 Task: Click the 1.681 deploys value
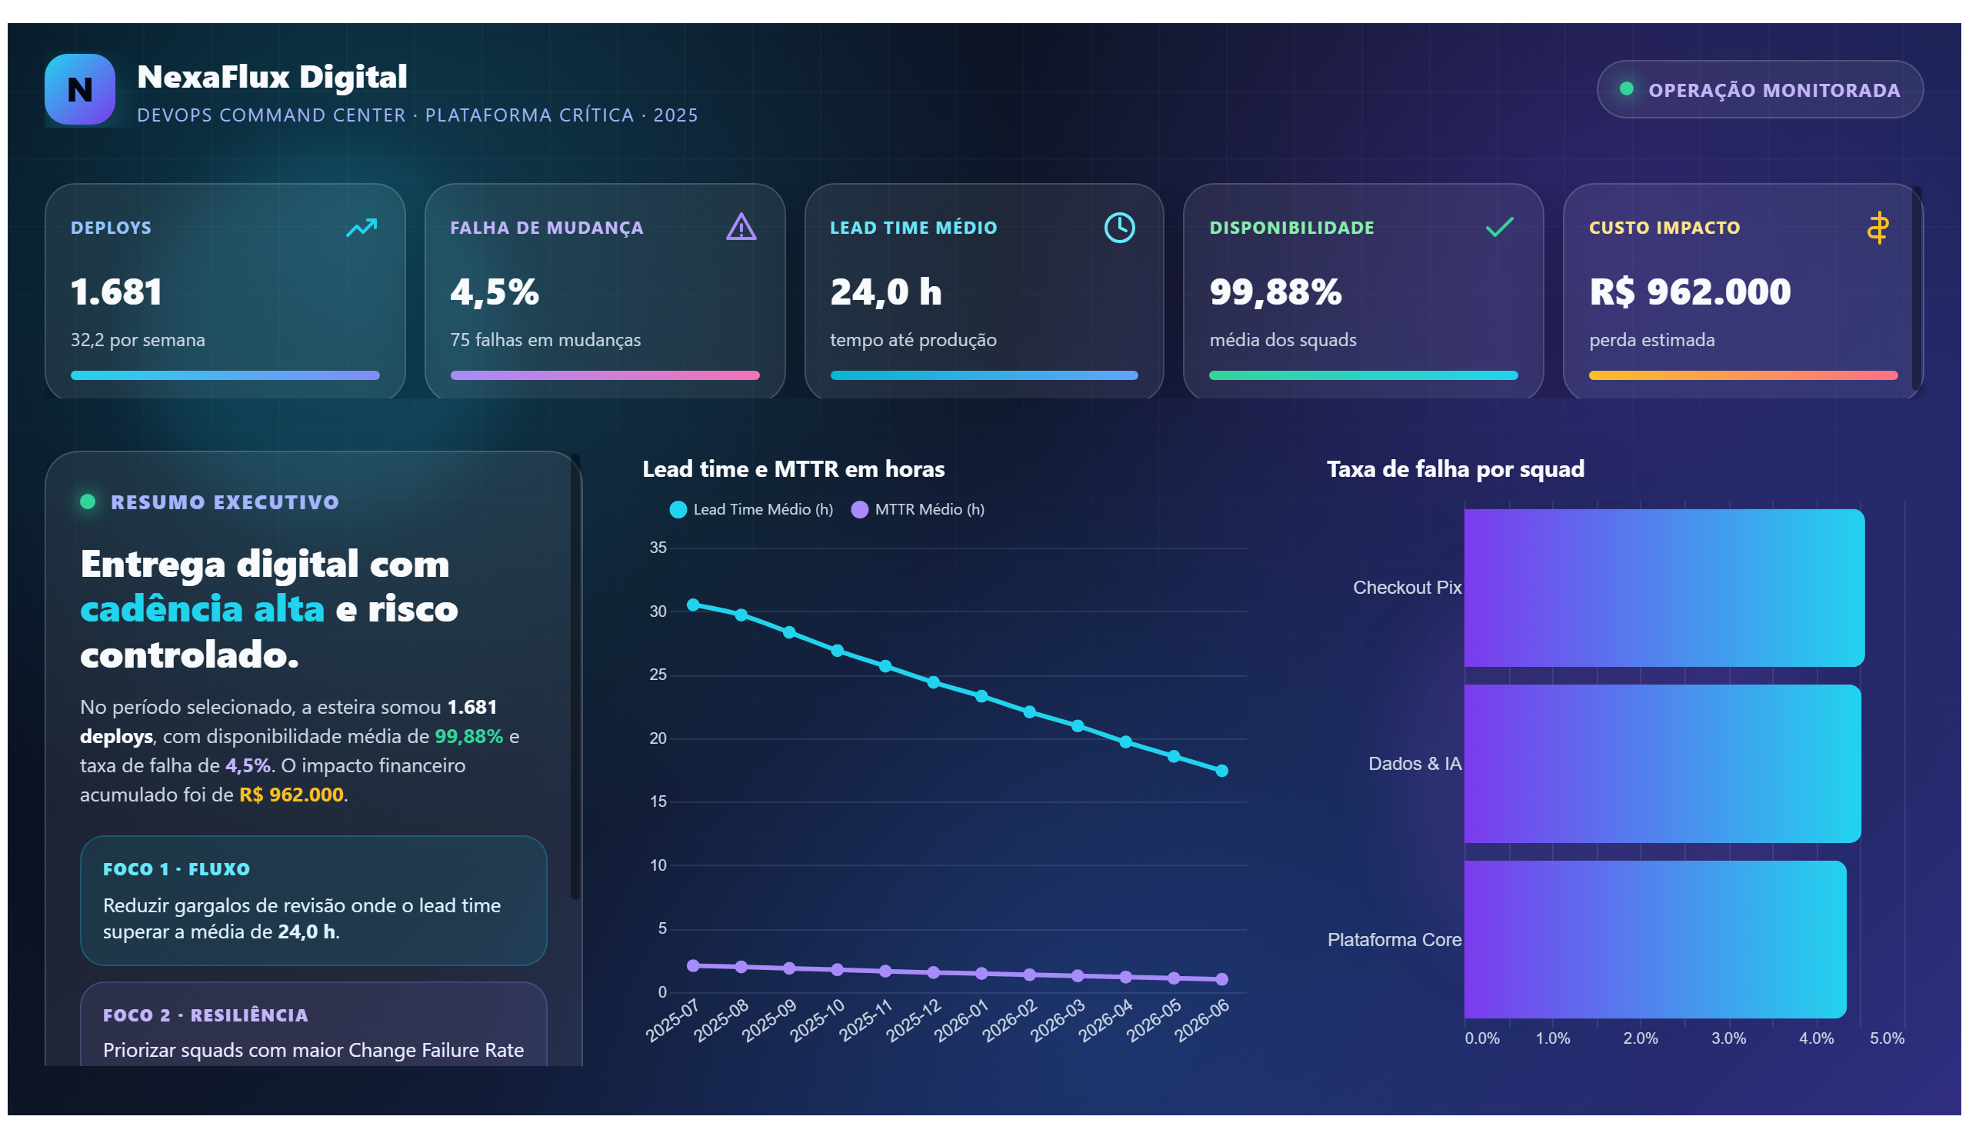[x=116, y=292]
